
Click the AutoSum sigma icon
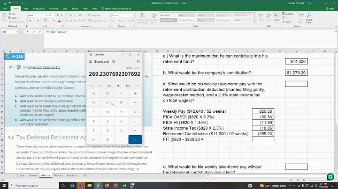click(284, 14)
